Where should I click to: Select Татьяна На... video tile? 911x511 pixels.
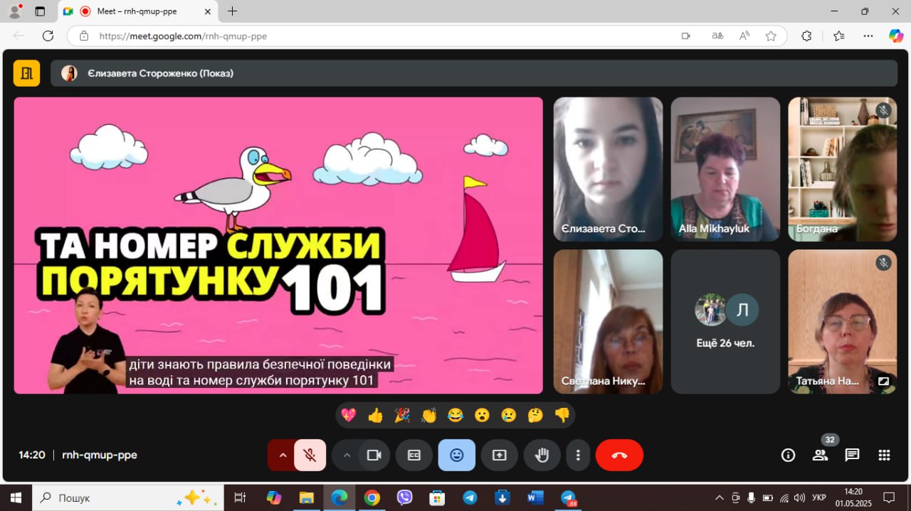(x=842, y=321)
